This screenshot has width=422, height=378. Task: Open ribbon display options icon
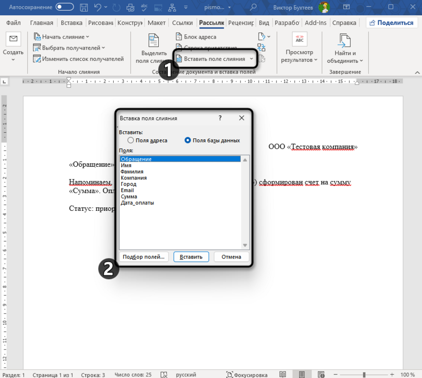click(x=346, y=7)
